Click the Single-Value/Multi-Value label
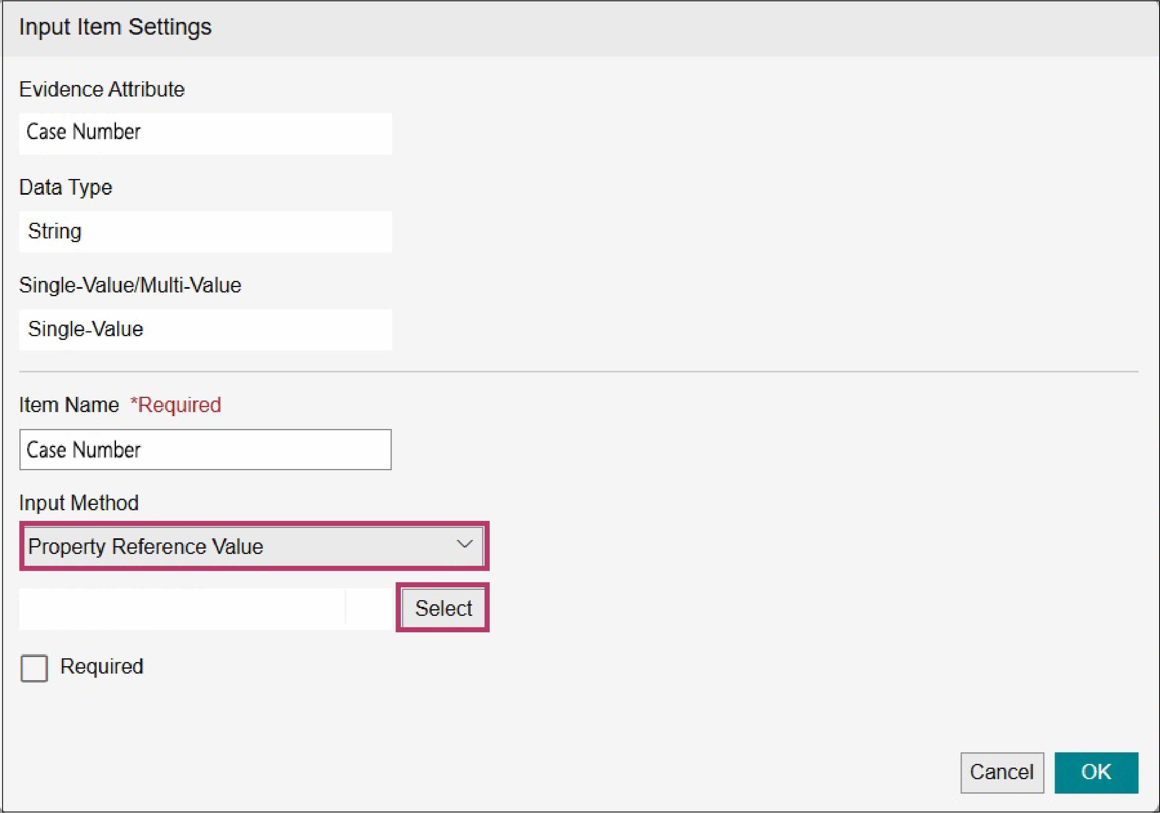 130,285
